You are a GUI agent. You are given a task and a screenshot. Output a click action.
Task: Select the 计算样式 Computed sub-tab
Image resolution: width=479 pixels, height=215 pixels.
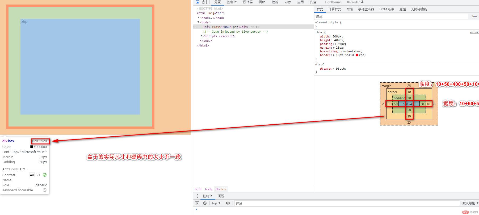335,9
